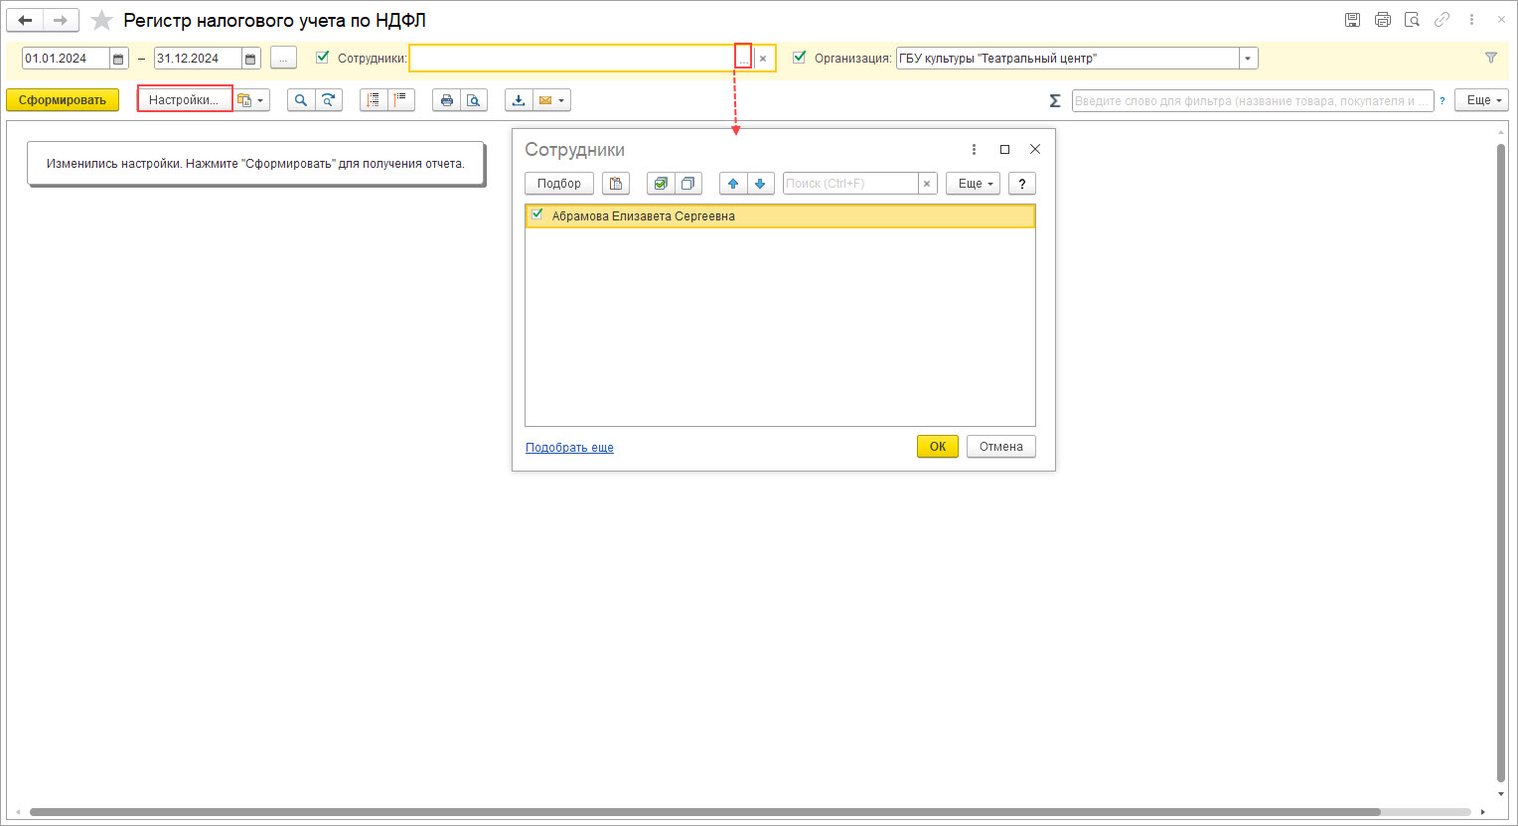
Task: Open calendar for end date 31.12.2024
Action: click(x=250, y=59)
